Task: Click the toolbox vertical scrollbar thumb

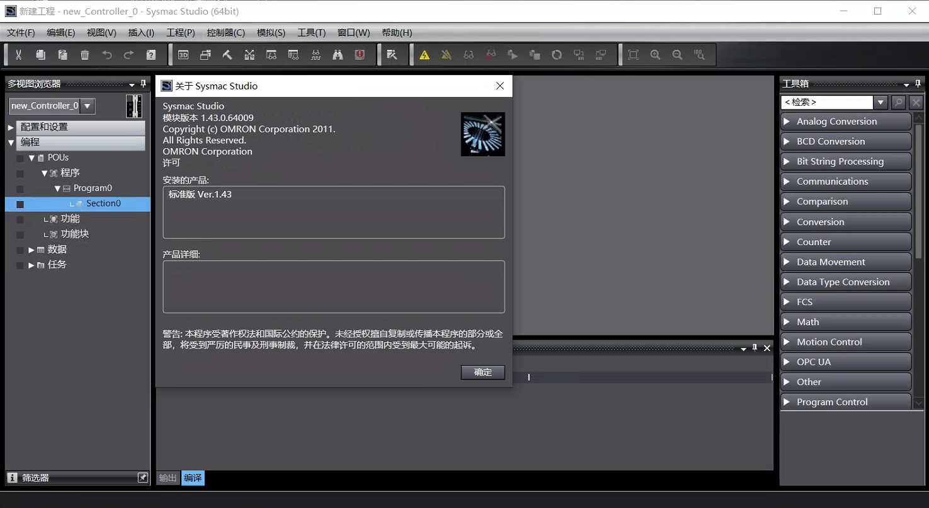Action: (x=918, y=190)
